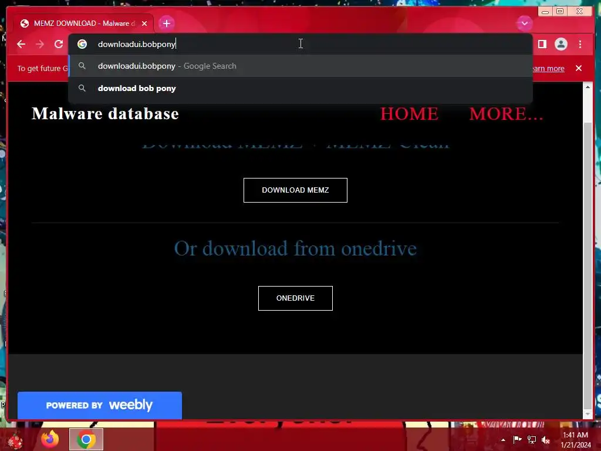Click into the address bar text

point(137,44)
